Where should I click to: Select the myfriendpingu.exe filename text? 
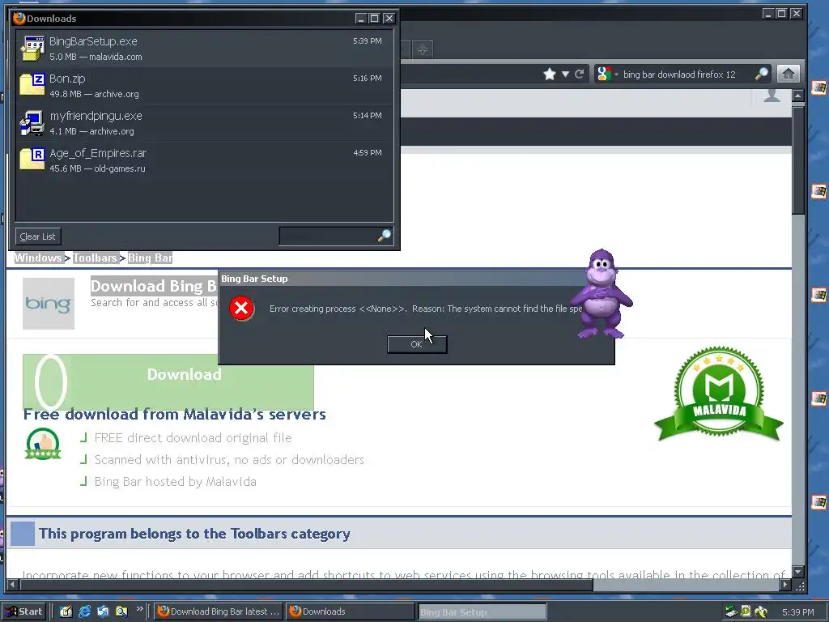click(x=96, y=116)
